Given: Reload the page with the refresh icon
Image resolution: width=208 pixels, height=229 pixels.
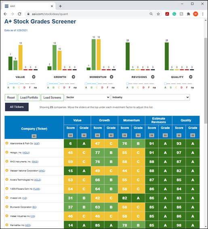Looking at the screenshot, I should 19,14.
